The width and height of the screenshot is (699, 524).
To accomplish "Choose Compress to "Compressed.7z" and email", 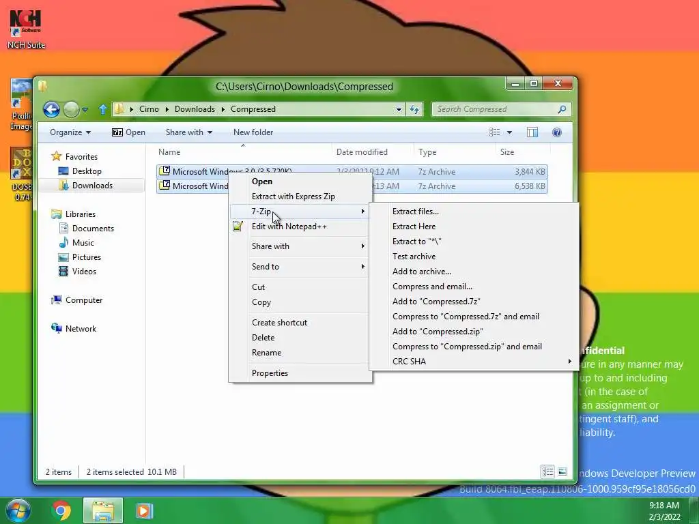I will click(x=474, y=317).
